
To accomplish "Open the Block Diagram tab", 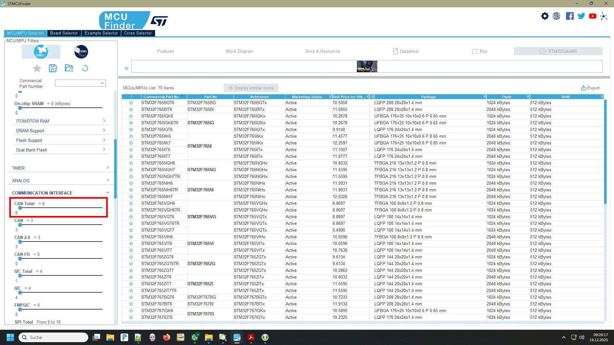I will tap(240, 51).
